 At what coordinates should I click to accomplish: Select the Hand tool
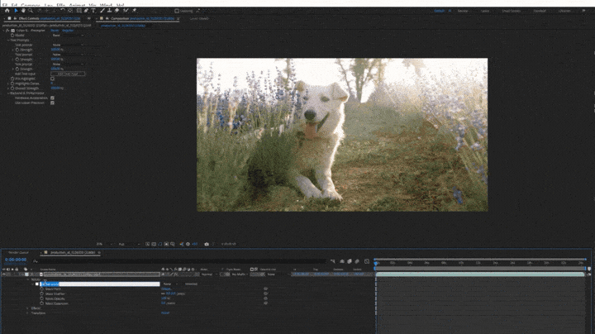[x=22, y=11]
